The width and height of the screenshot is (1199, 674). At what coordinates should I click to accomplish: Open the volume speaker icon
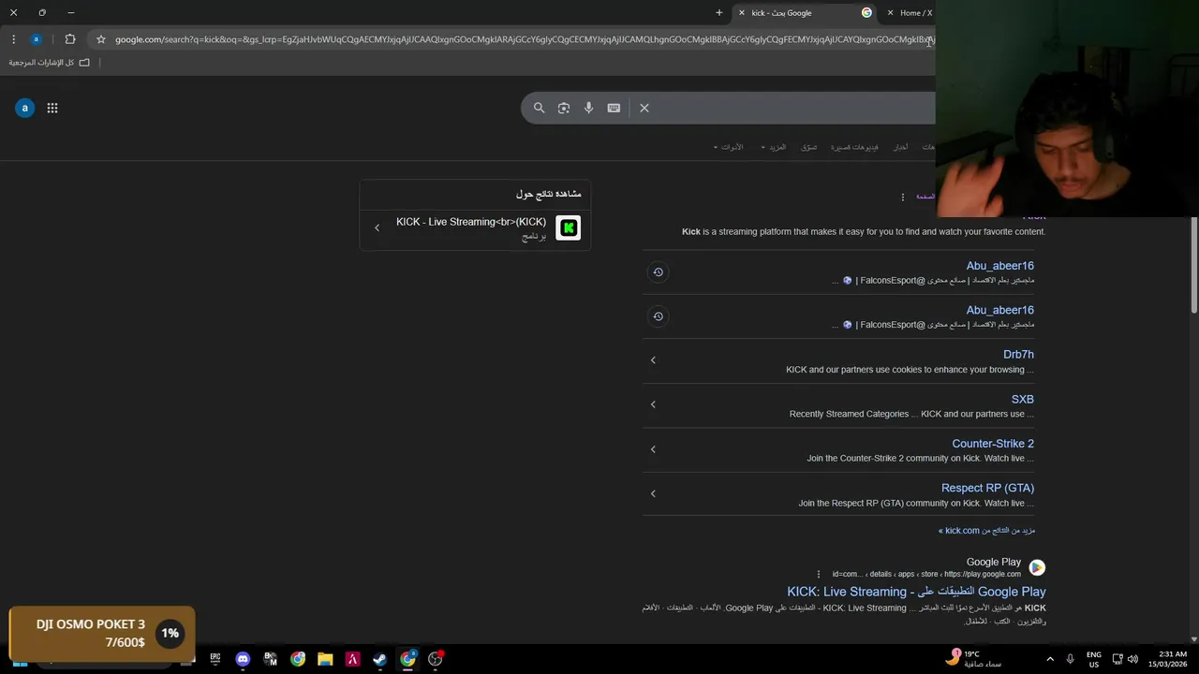point(1132,659)
